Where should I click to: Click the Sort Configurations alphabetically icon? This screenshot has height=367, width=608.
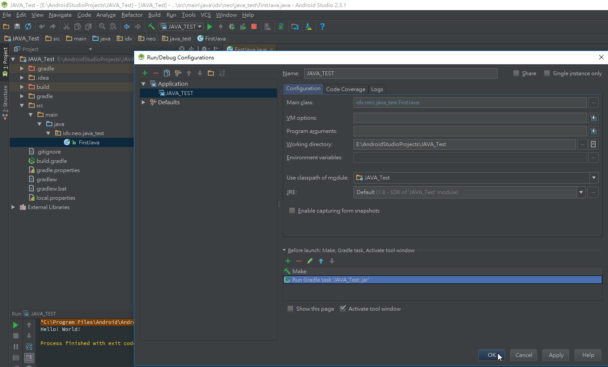coord(222,73)
